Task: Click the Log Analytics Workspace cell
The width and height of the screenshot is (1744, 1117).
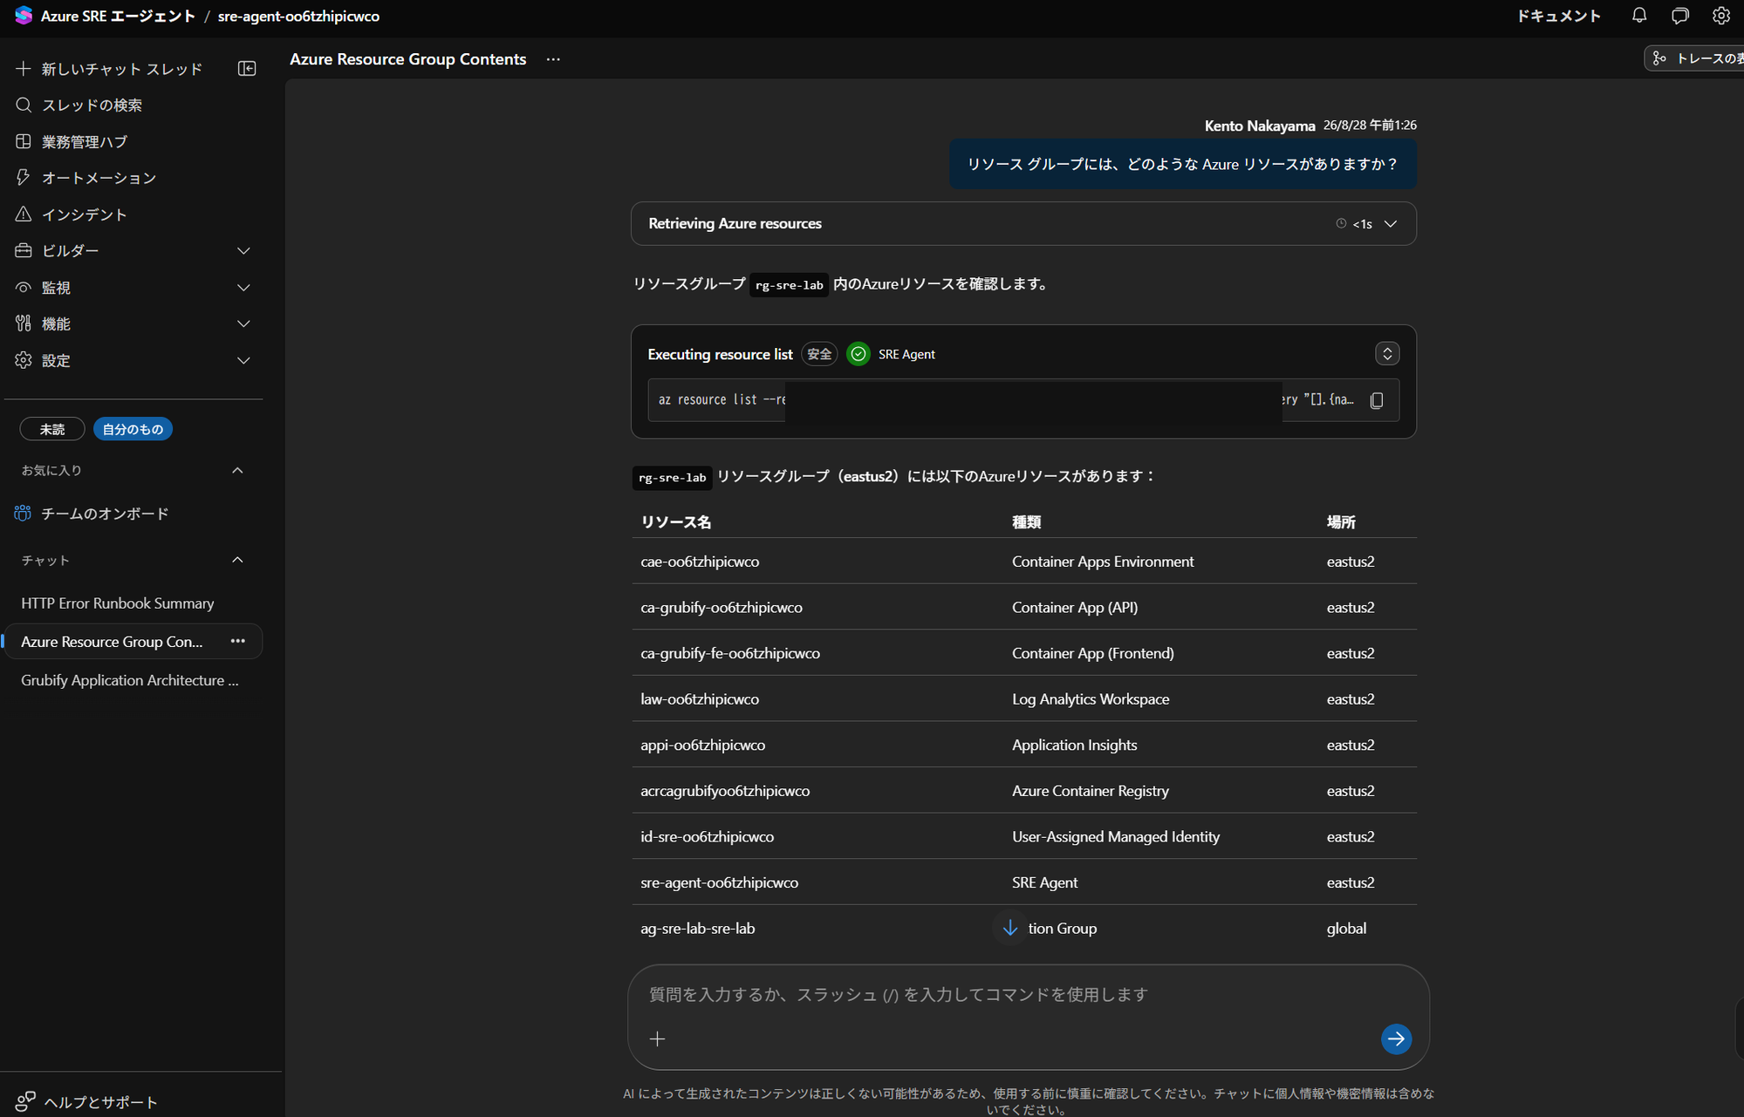Action: tap(1091, 699)
